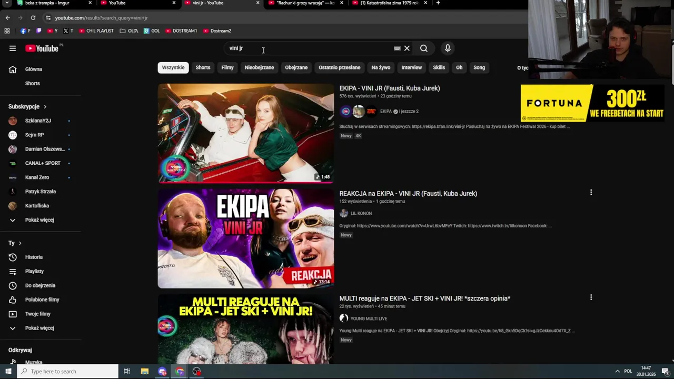Open Task View on taskbar
Viewport: 674px width, 379px height.
(x=127, y=372)
